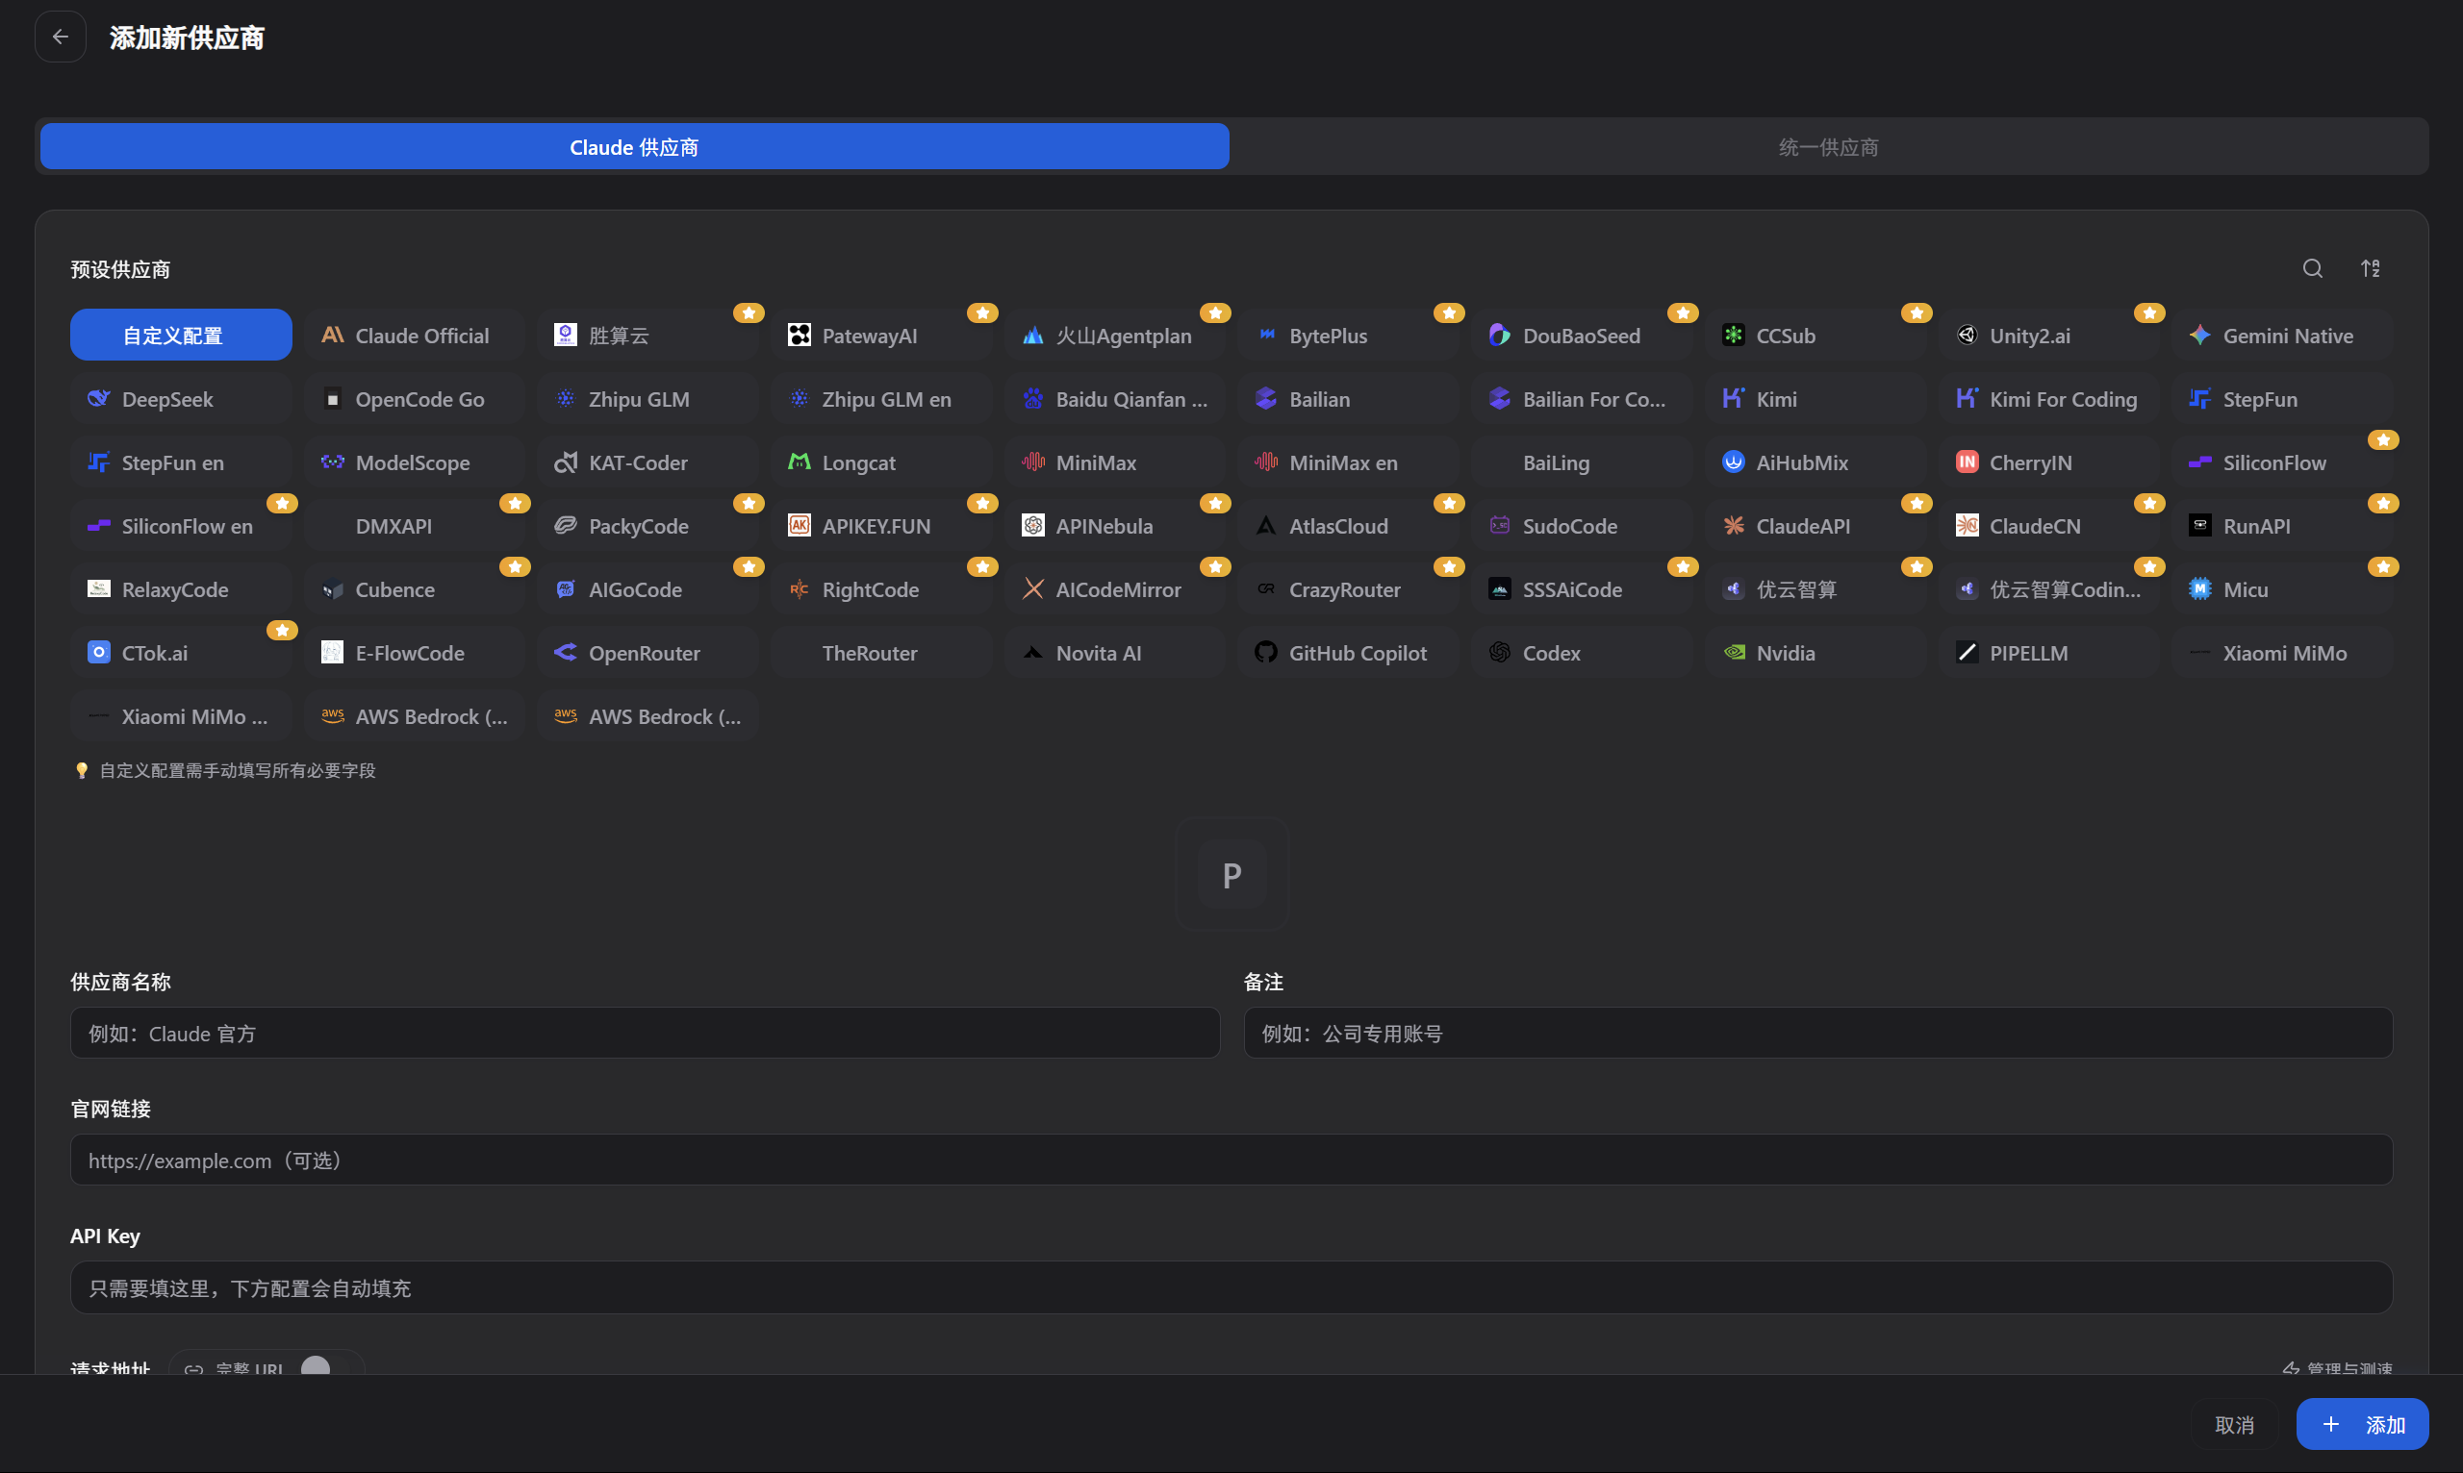Click the red CherryIN logo
Screen dimensions: 2463x1473
(x=1967, y=462)
